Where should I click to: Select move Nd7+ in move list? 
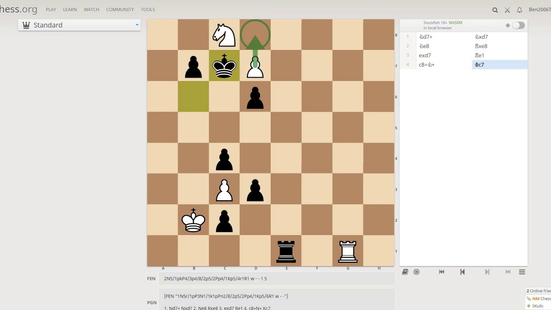point(444,37)
